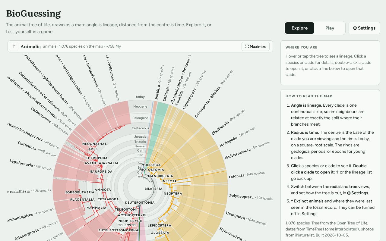Click the NEOPTERA node label
This screenshot has height=241, width=386.
[173, 194]
